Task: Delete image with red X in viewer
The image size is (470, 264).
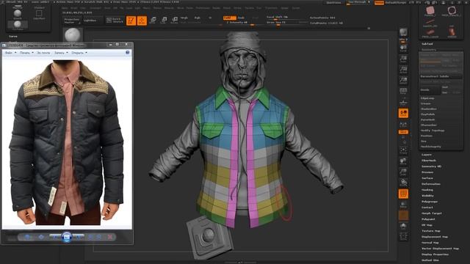Action: pyautogui.click(x=110, y=237)
